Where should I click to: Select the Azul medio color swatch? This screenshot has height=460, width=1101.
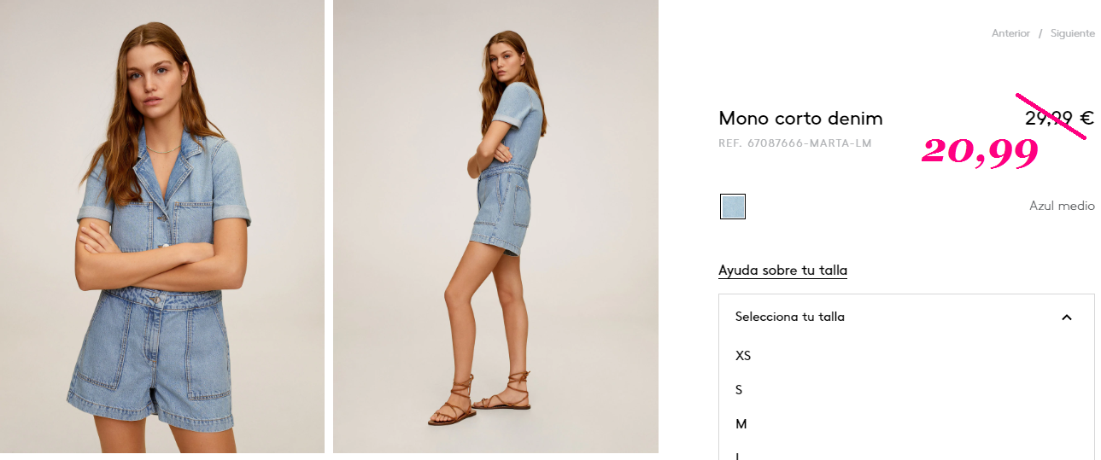tap(733, 207)
